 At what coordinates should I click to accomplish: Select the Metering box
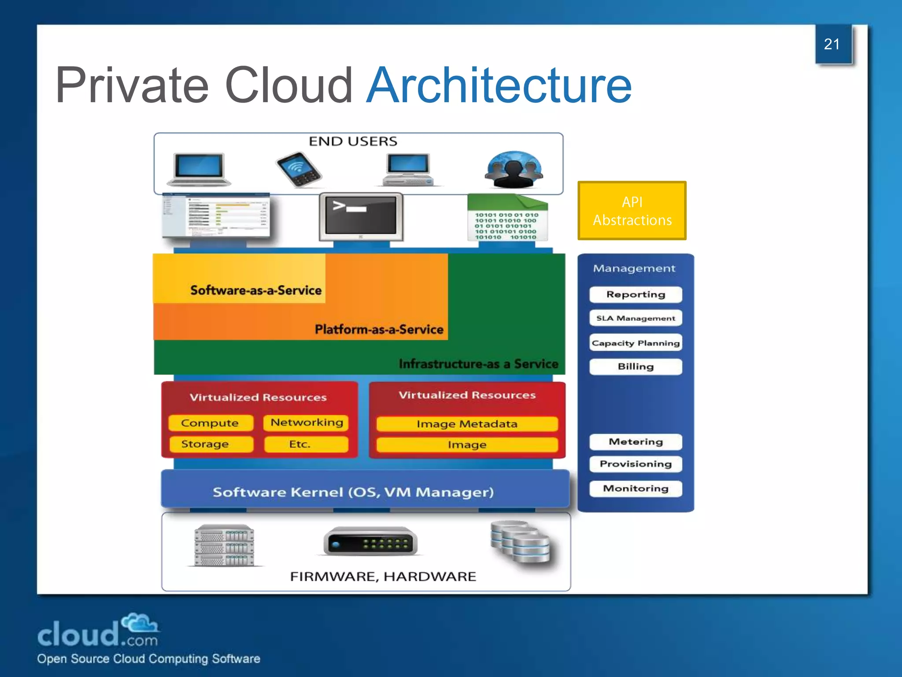click(x=636, y=442)
